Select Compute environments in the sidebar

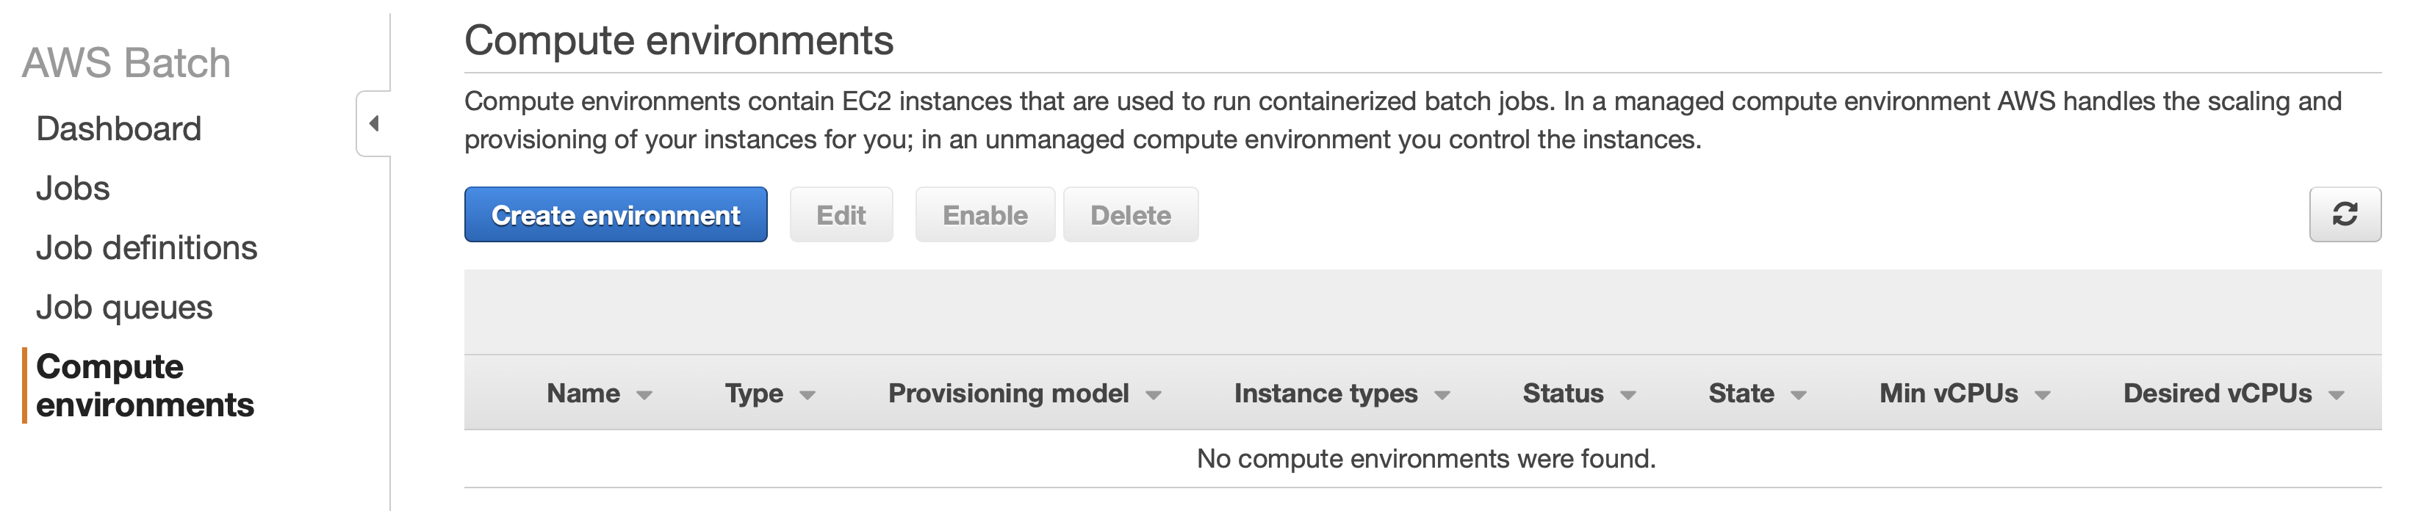coord(145,385)
